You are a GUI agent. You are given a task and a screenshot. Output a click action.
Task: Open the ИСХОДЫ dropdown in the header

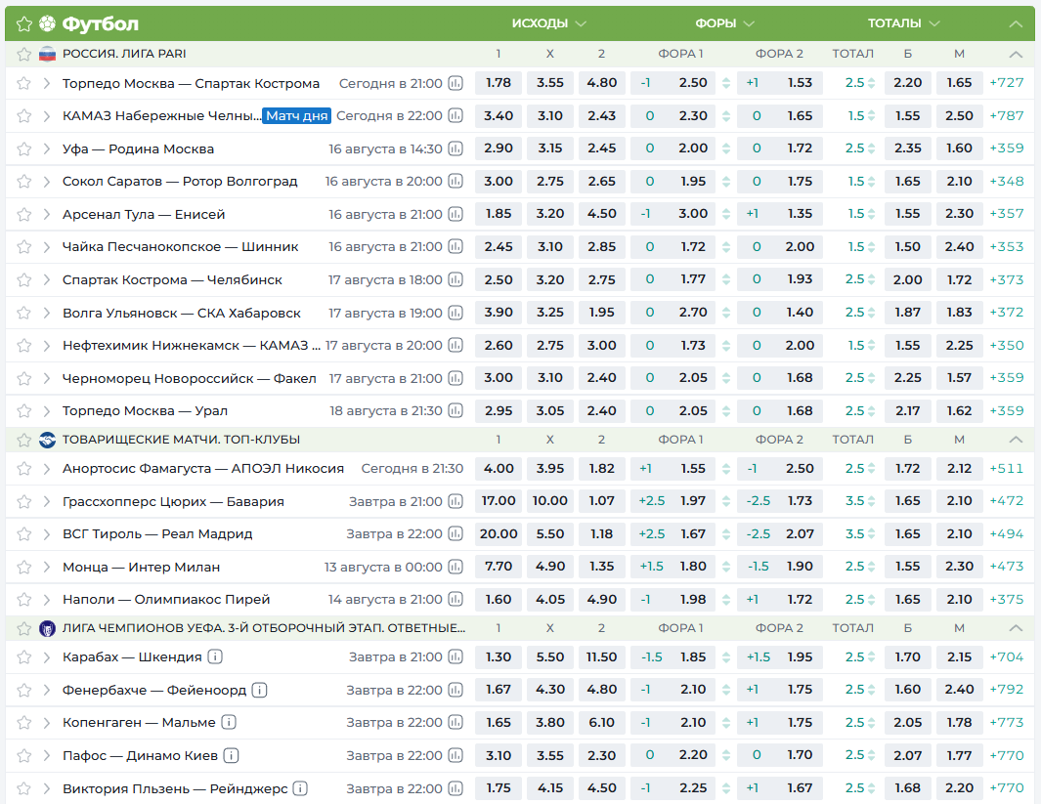pos(548,23)
